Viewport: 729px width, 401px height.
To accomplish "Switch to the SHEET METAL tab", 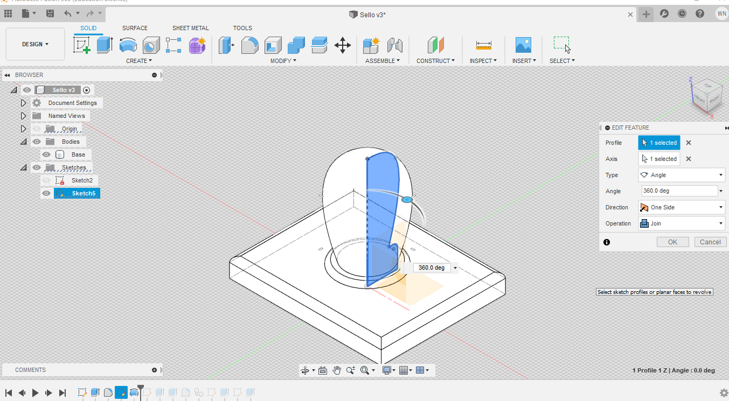I will coord(191,28).
